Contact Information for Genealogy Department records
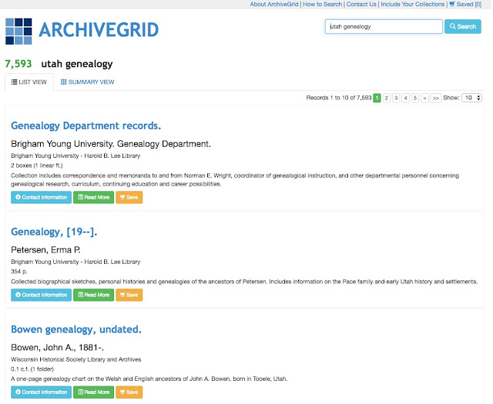This screenshot has height=404, width=493. click(x=41, y=197)
